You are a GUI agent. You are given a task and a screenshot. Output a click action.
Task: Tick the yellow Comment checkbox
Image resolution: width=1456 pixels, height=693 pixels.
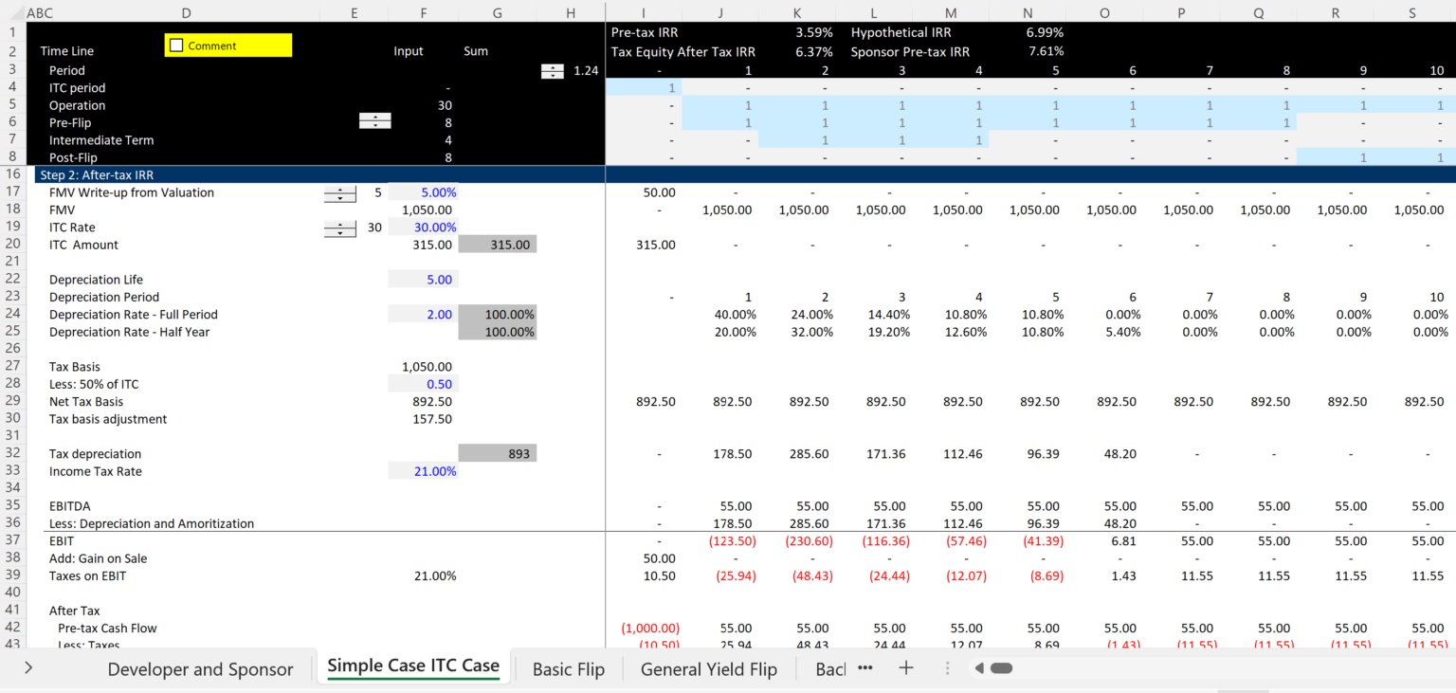(176, 45)
